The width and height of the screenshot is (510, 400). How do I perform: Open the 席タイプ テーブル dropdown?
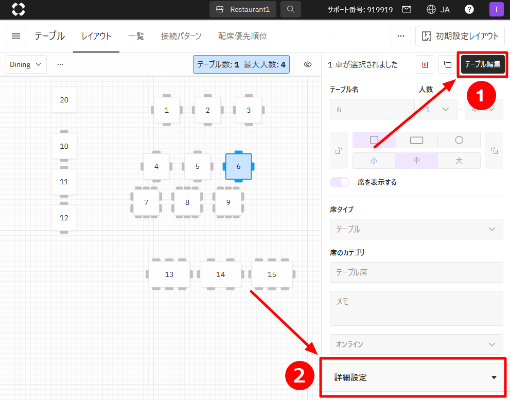click(416, 229)
